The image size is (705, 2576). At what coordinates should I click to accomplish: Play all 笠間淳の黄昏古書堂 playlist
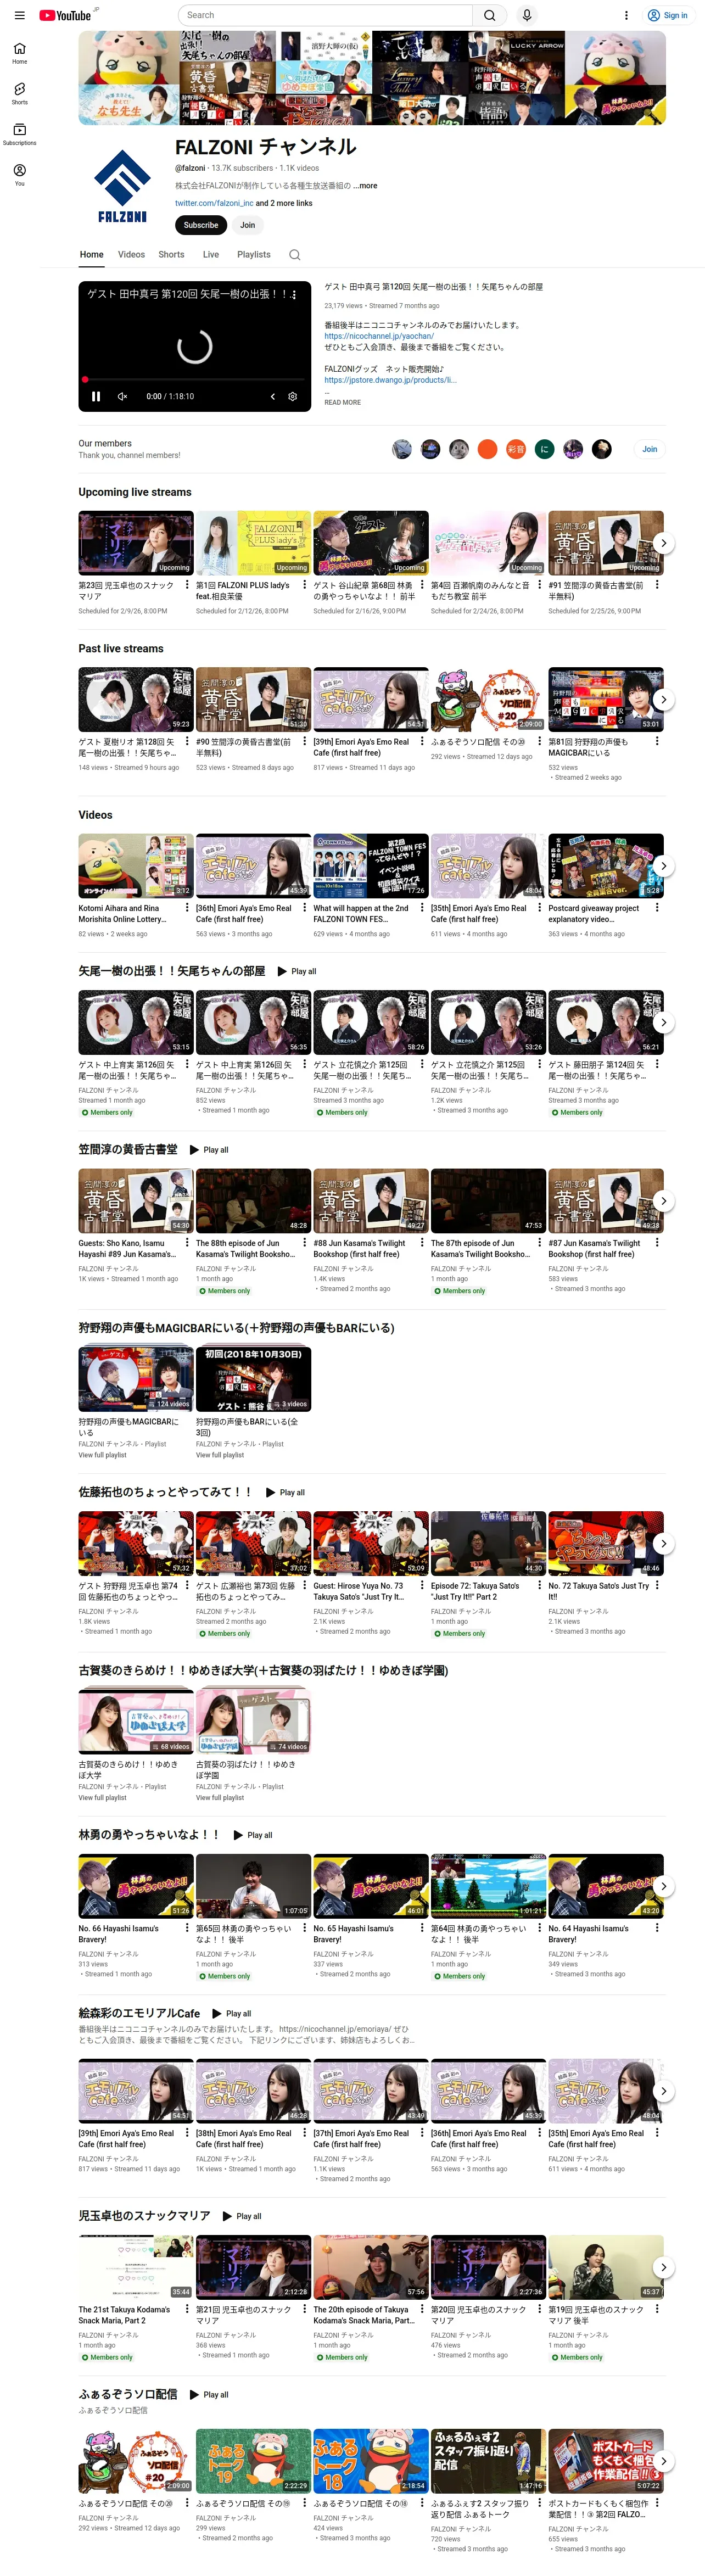[209, 1150]
